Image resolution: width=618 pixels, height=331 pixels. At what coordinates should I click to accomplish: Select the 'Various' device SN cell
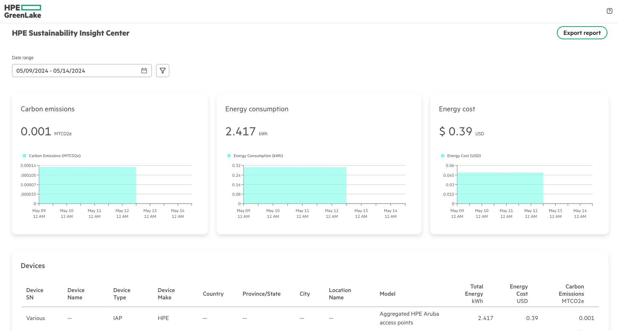point(36,318)
